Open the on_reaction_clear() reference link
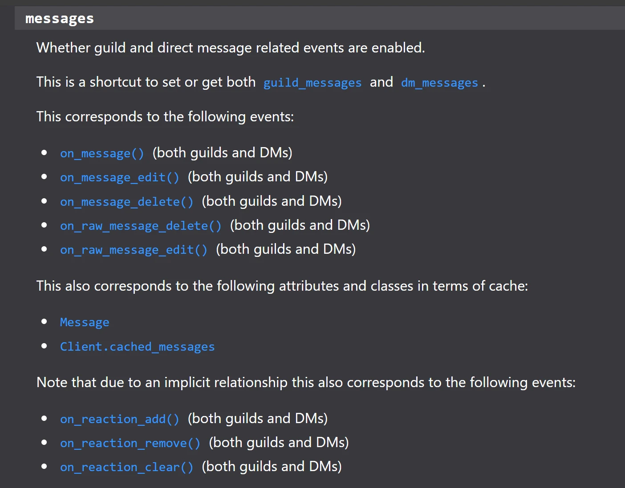The image size is (625, 488). point(126,467)
